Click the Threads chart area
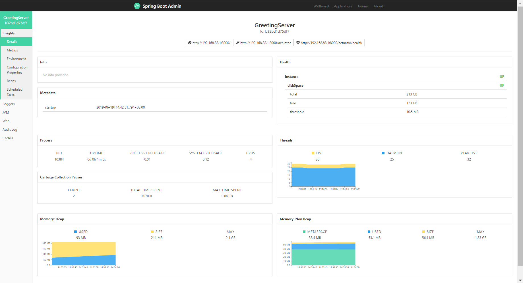The image size is (523, 283). (x=324, y=175)
